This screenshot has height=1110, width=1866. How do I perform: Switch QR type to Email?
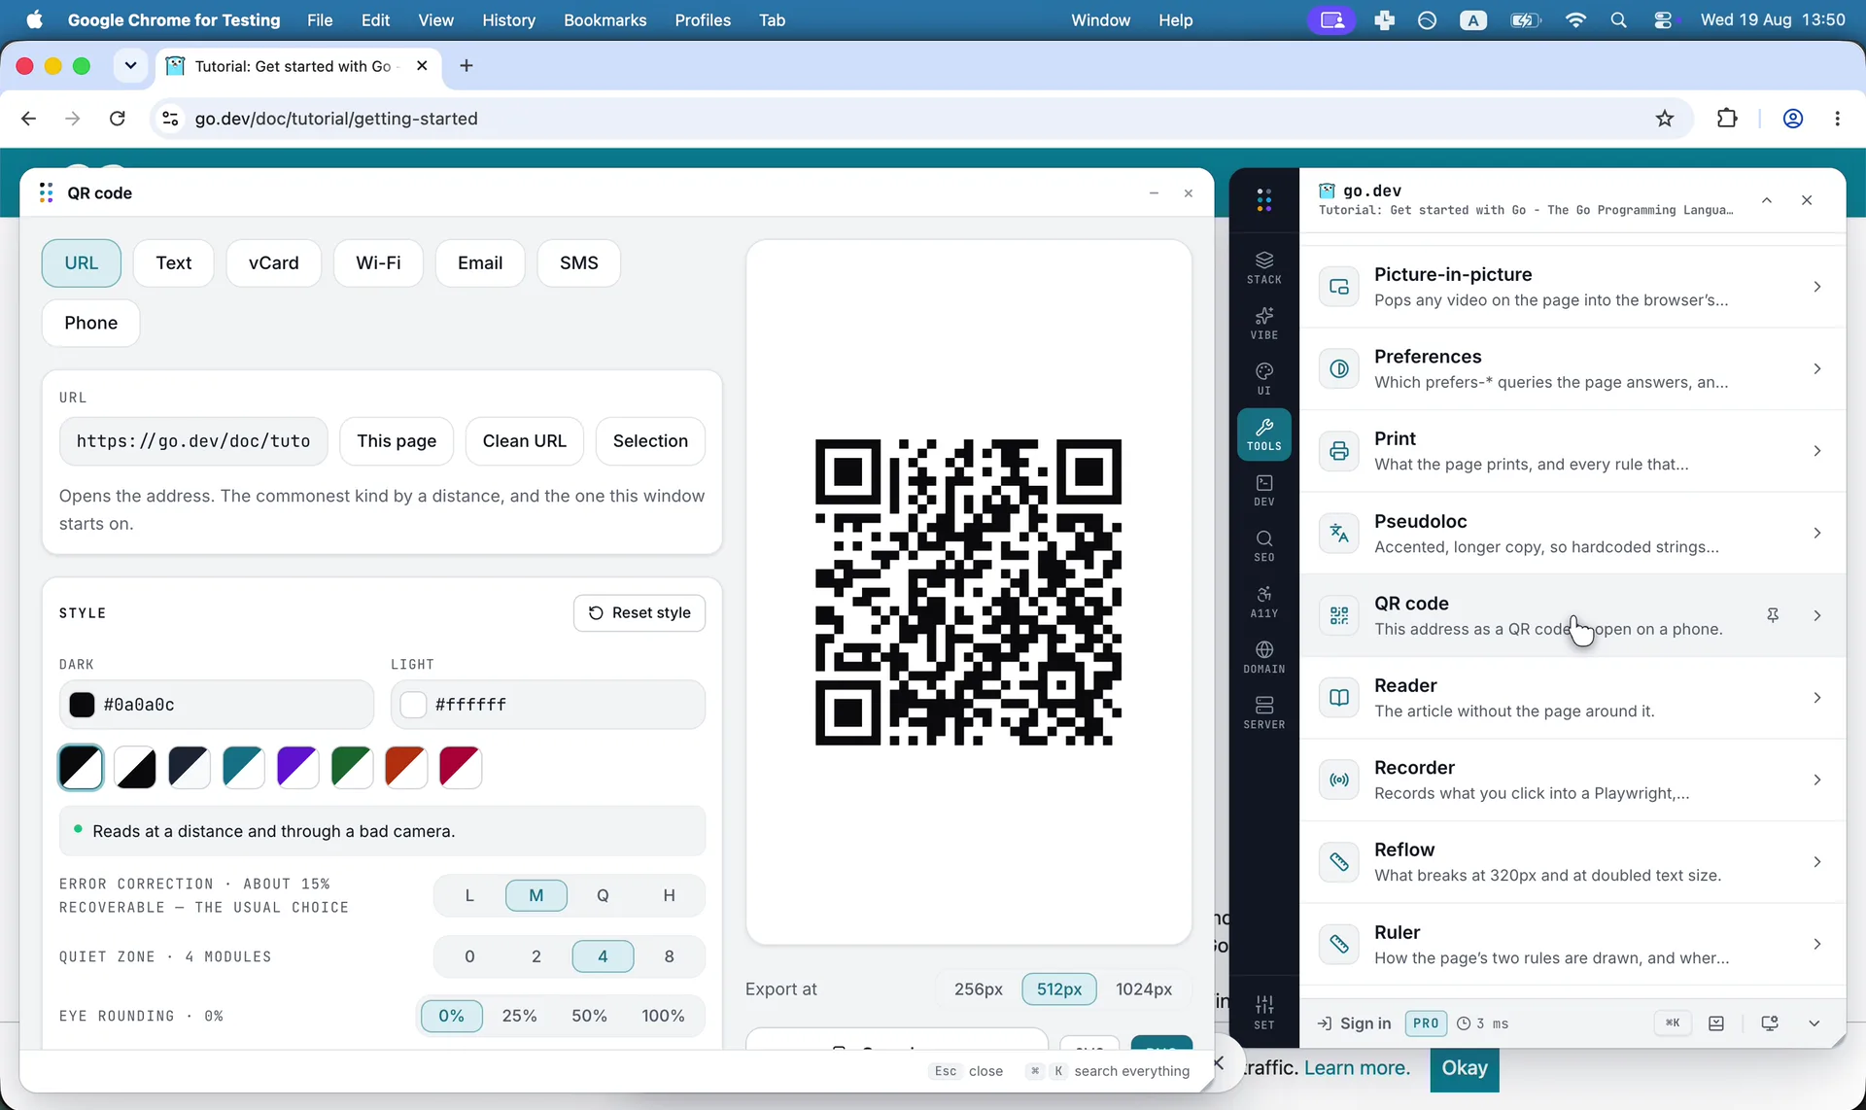tap(480, 263)
